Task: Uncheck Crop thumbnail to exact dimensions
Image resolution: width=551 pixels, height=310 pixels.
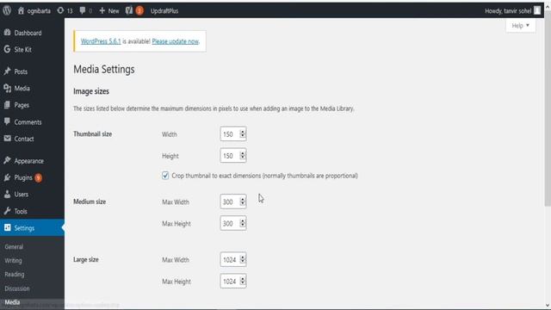Action: [x=165, y=176]
